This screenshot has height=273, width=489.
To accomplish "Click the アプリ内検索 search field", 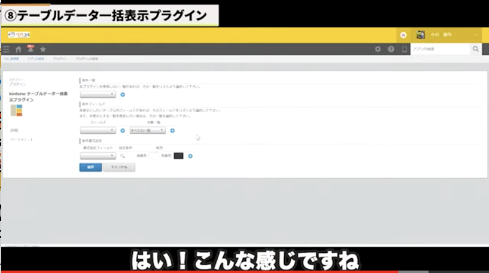I will [440, 49].
